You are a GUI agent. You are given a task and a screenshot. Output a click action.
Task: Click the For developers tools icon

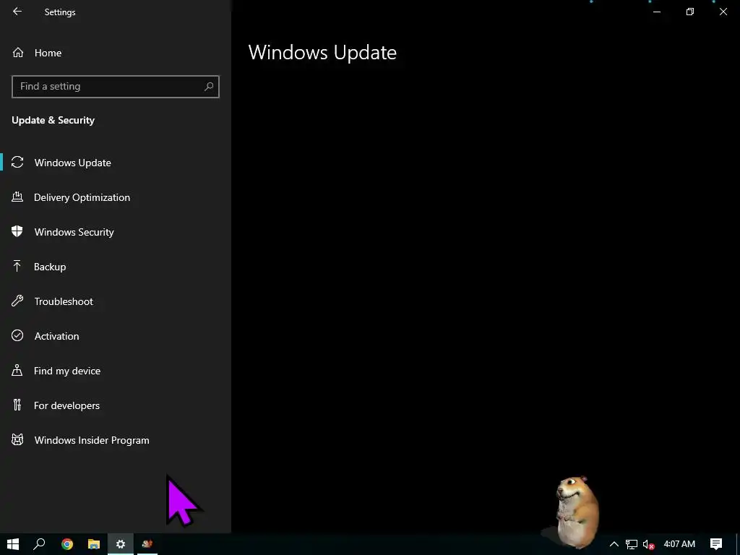tap(17, 405)
